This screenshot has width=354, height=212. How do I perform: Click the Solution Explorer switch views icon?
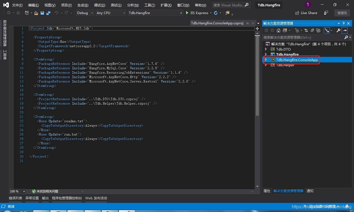click(285, 30)
